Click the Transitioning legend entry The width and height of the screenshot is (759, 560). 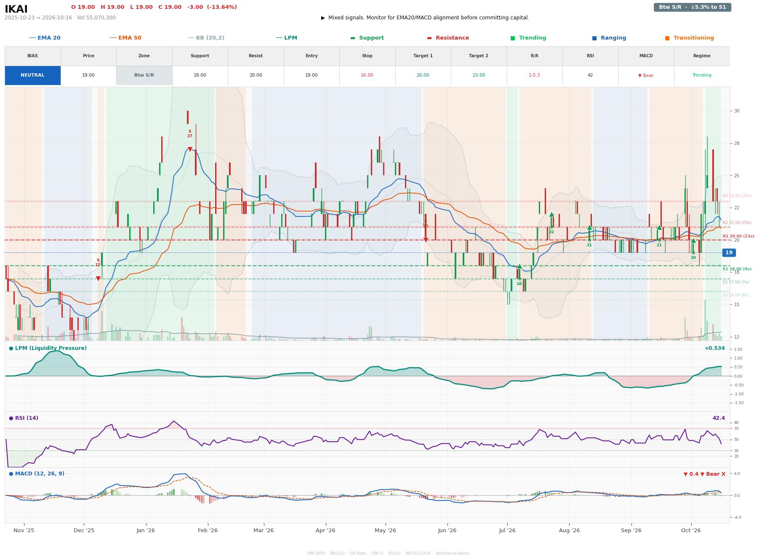pyautogui.click(x=690, y=38)
